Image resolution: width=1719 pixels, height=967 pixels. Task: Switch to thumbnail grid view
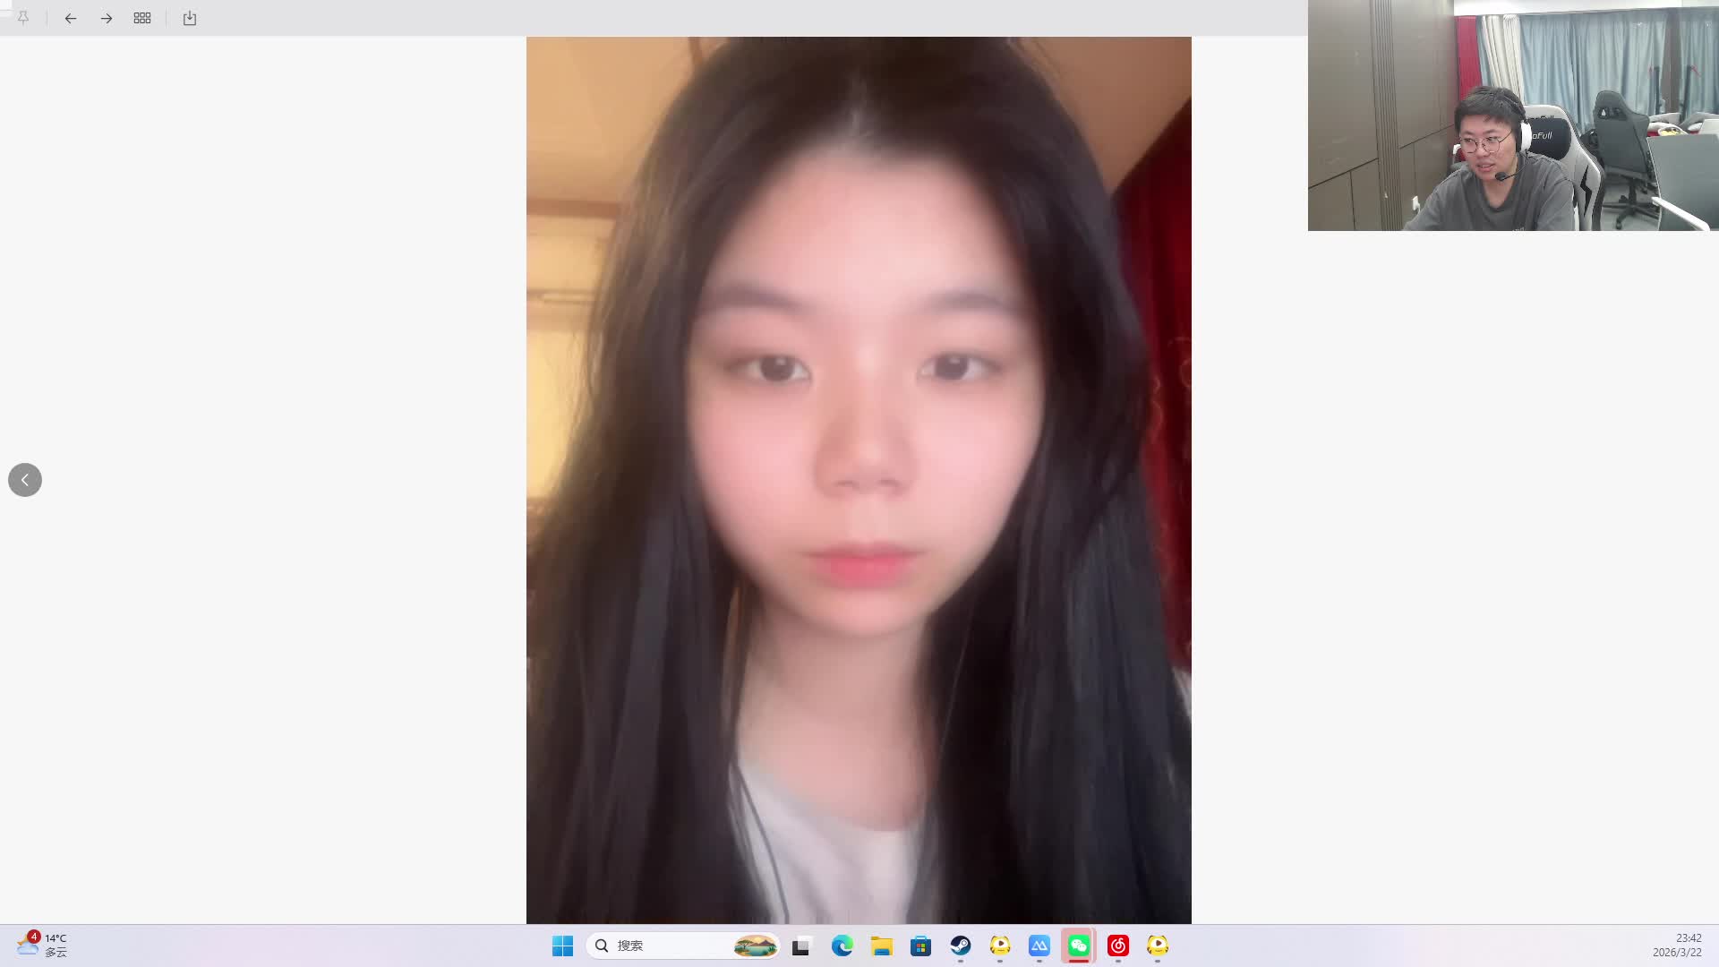tap(141, 18)
